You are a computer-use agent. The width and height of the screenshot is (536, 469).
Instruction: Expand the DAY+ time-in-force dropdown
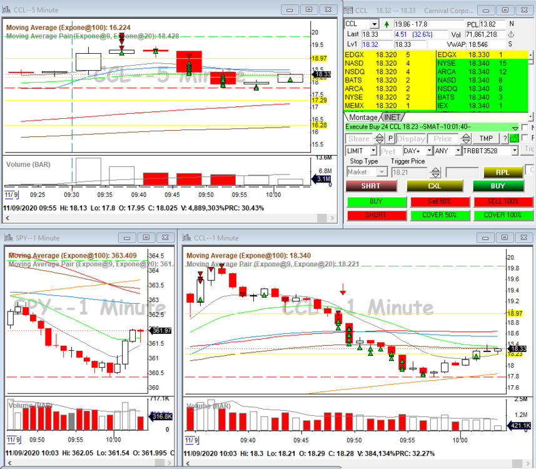pos(428,151)
